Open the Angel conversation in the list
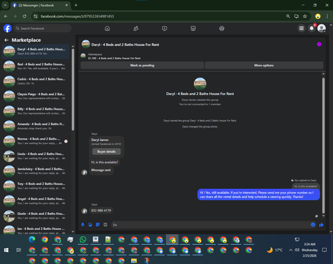This screenshot has width=333, height=264. point(36,201)
